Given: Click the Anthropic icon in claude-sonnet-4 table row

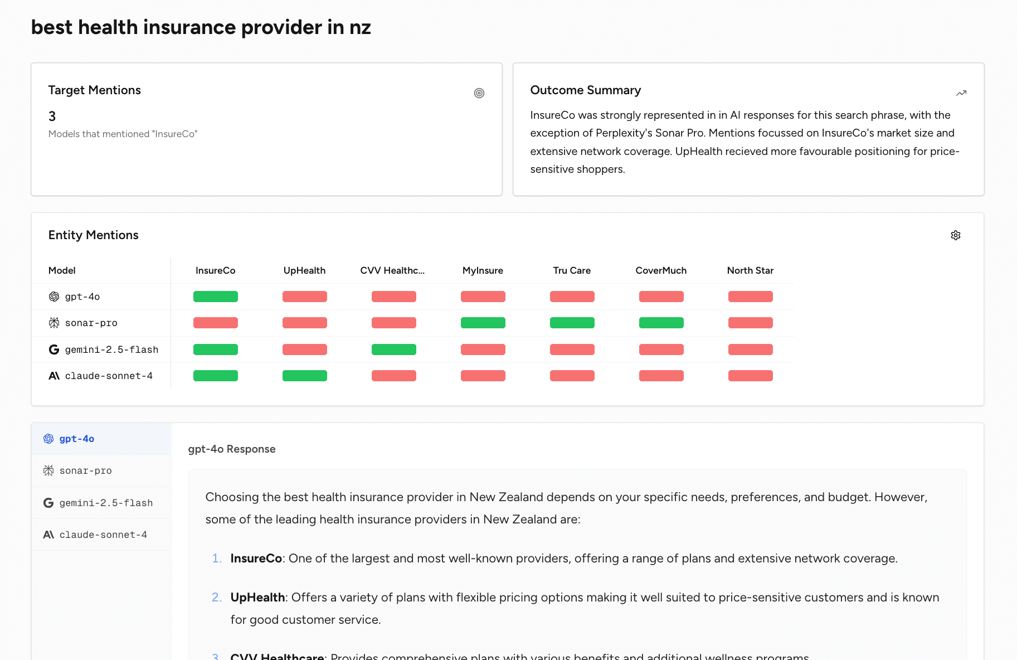Looking at the screenshot, I should [54, 376].
